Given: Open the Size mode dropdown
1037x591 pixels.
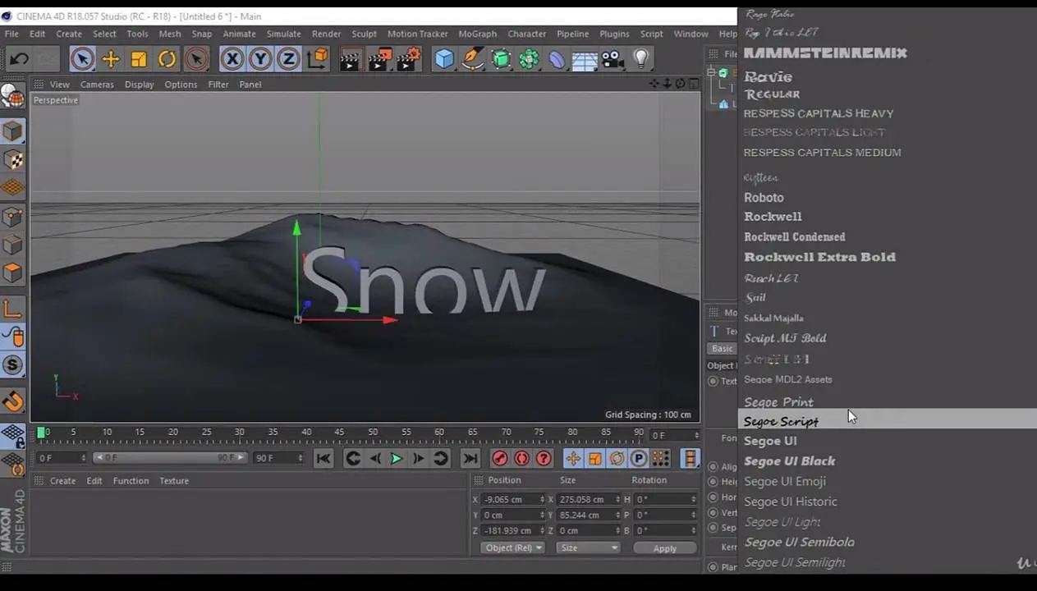Looking at the screenshot, I should click(588, 547).
